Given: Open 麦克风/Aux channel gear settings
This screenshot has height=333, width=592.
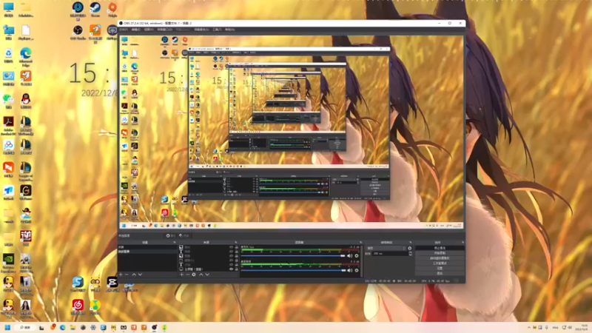Looking at the screenshot, I should pyautogui.click(x=357, y=256).
